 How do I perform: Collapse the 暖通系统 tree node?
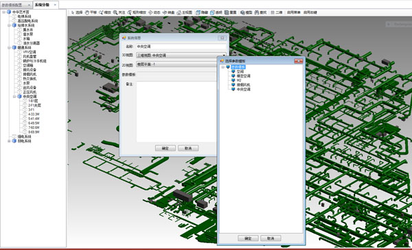pyautogui.click(x=9, y=47)
